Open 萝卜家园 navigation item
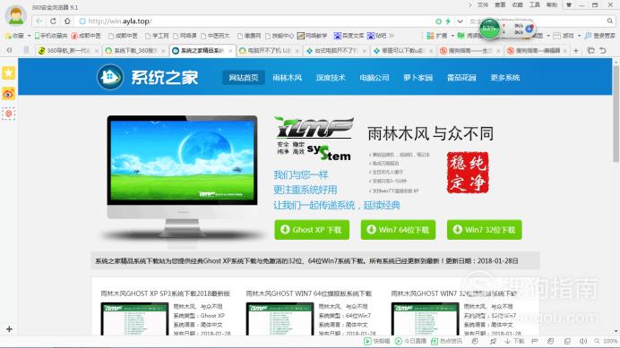620x348 pixels. 418,78
